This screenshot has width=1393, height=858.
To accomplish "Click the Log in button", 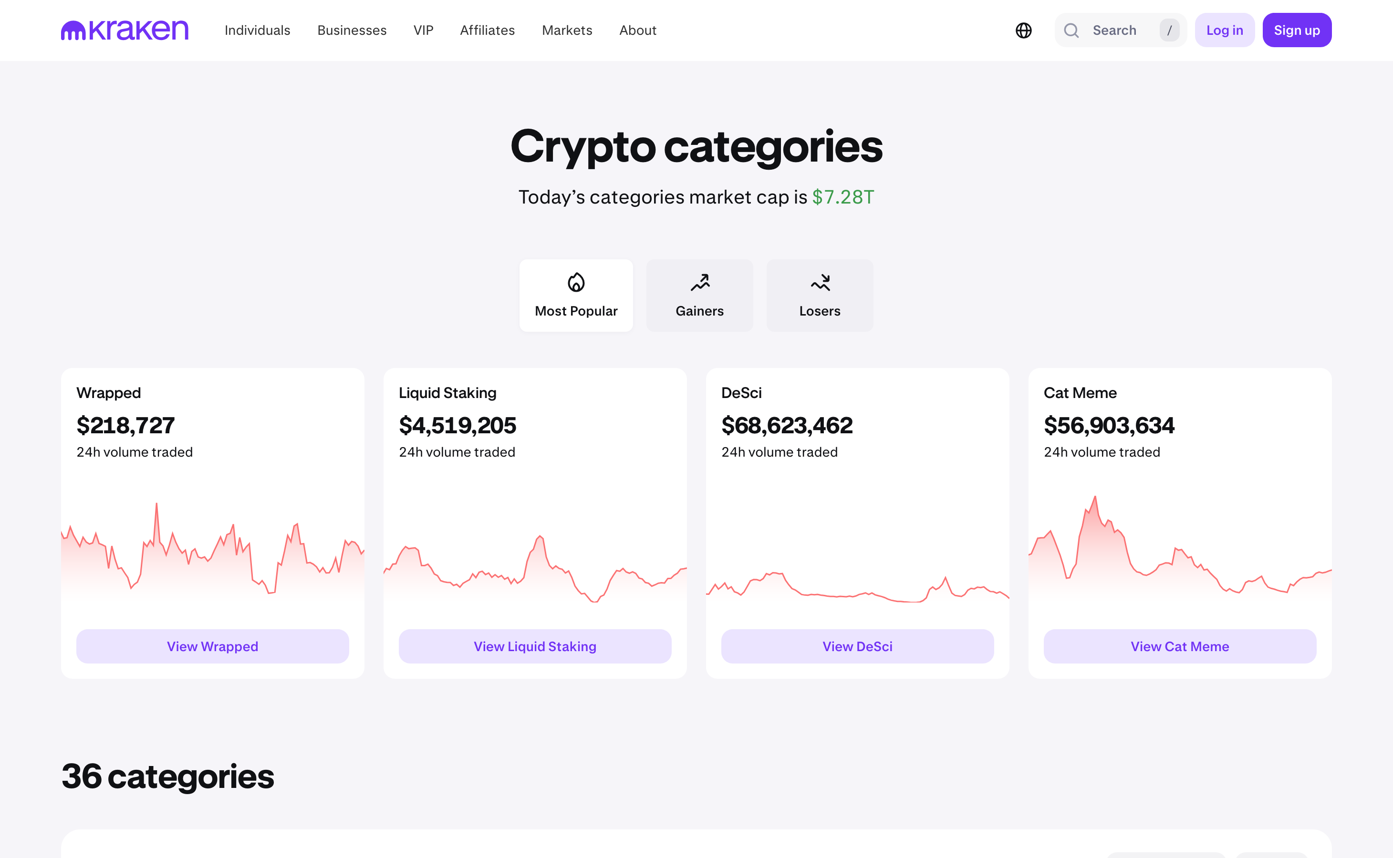I will click(x=1224, y=30).
